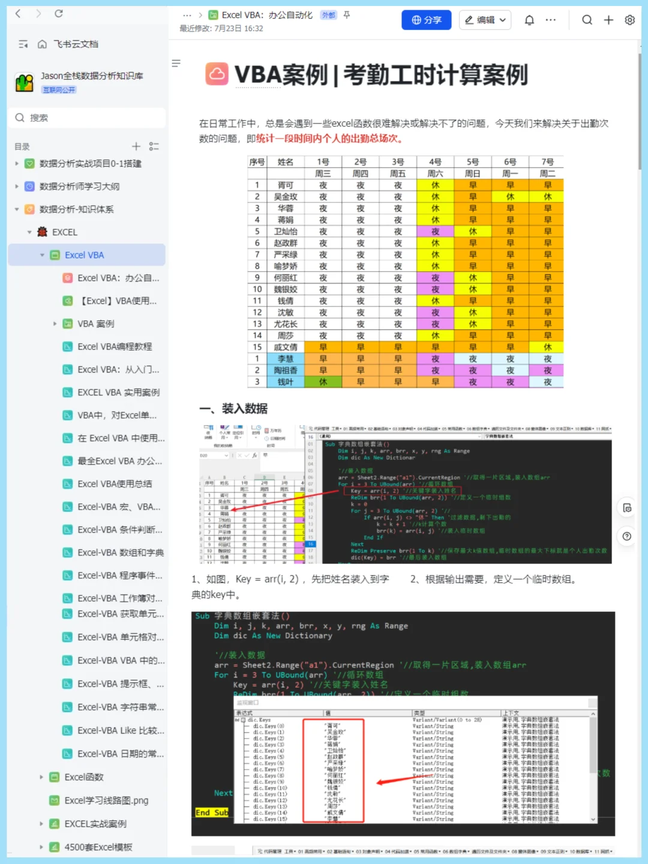Click inside the 搜索 search field
Viewport: 648px width, 864px height.
tap(87, 118)
